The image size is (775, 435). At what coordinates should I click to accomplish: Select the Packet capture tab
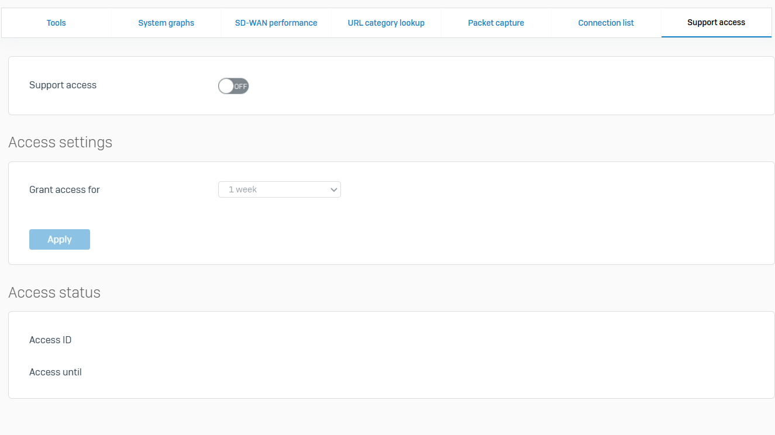tap(496, 23)
